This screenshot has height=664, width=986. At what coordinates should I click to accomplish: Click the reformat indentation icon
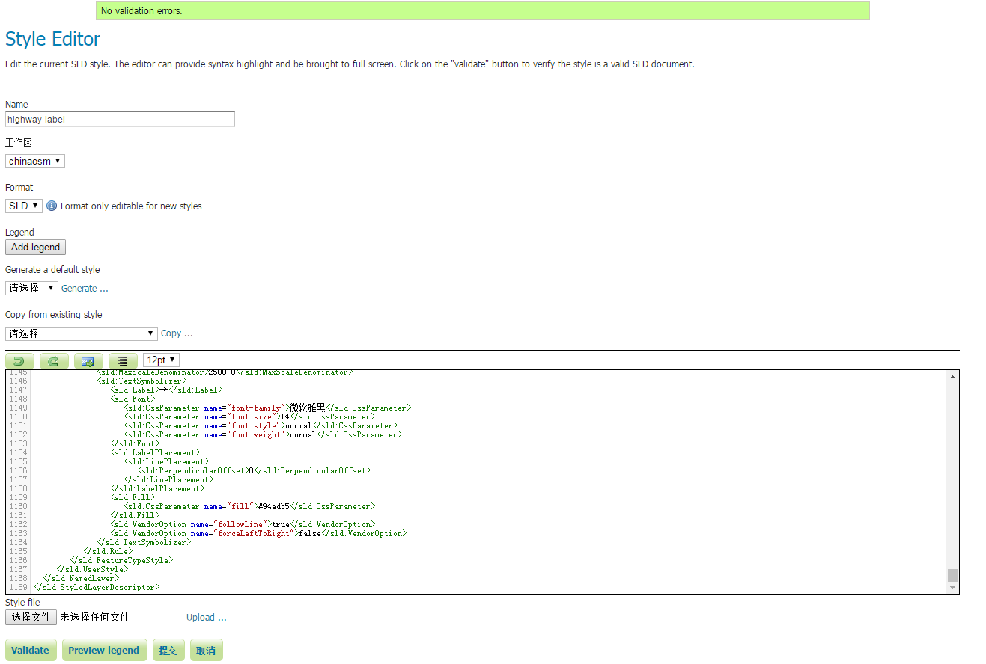tap(123, 361)
